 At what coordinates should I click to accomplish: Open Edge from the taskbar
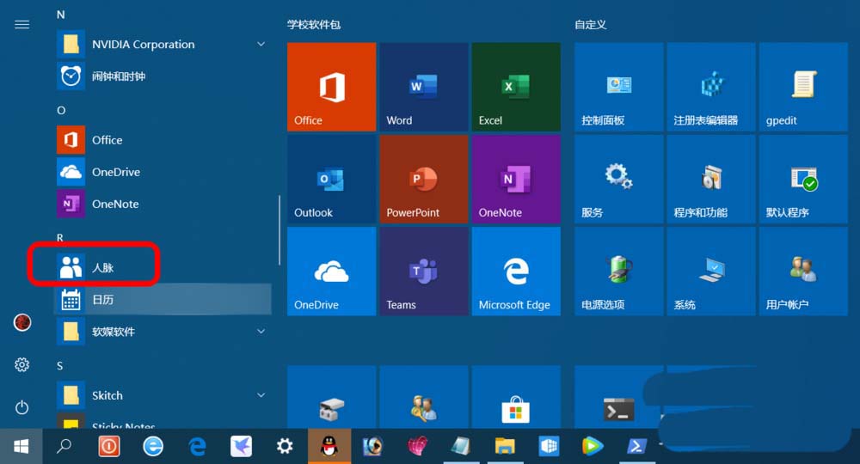[197, 447]
